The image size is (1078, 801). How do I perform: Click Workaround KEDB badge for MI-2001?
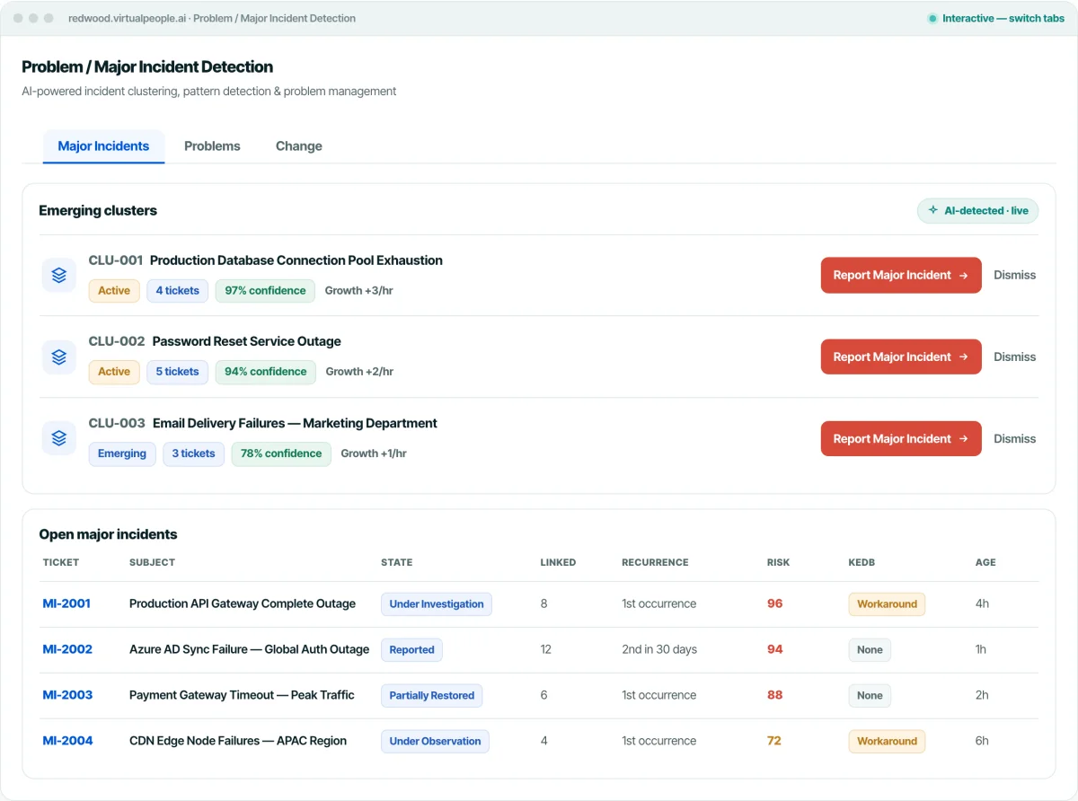887,603
